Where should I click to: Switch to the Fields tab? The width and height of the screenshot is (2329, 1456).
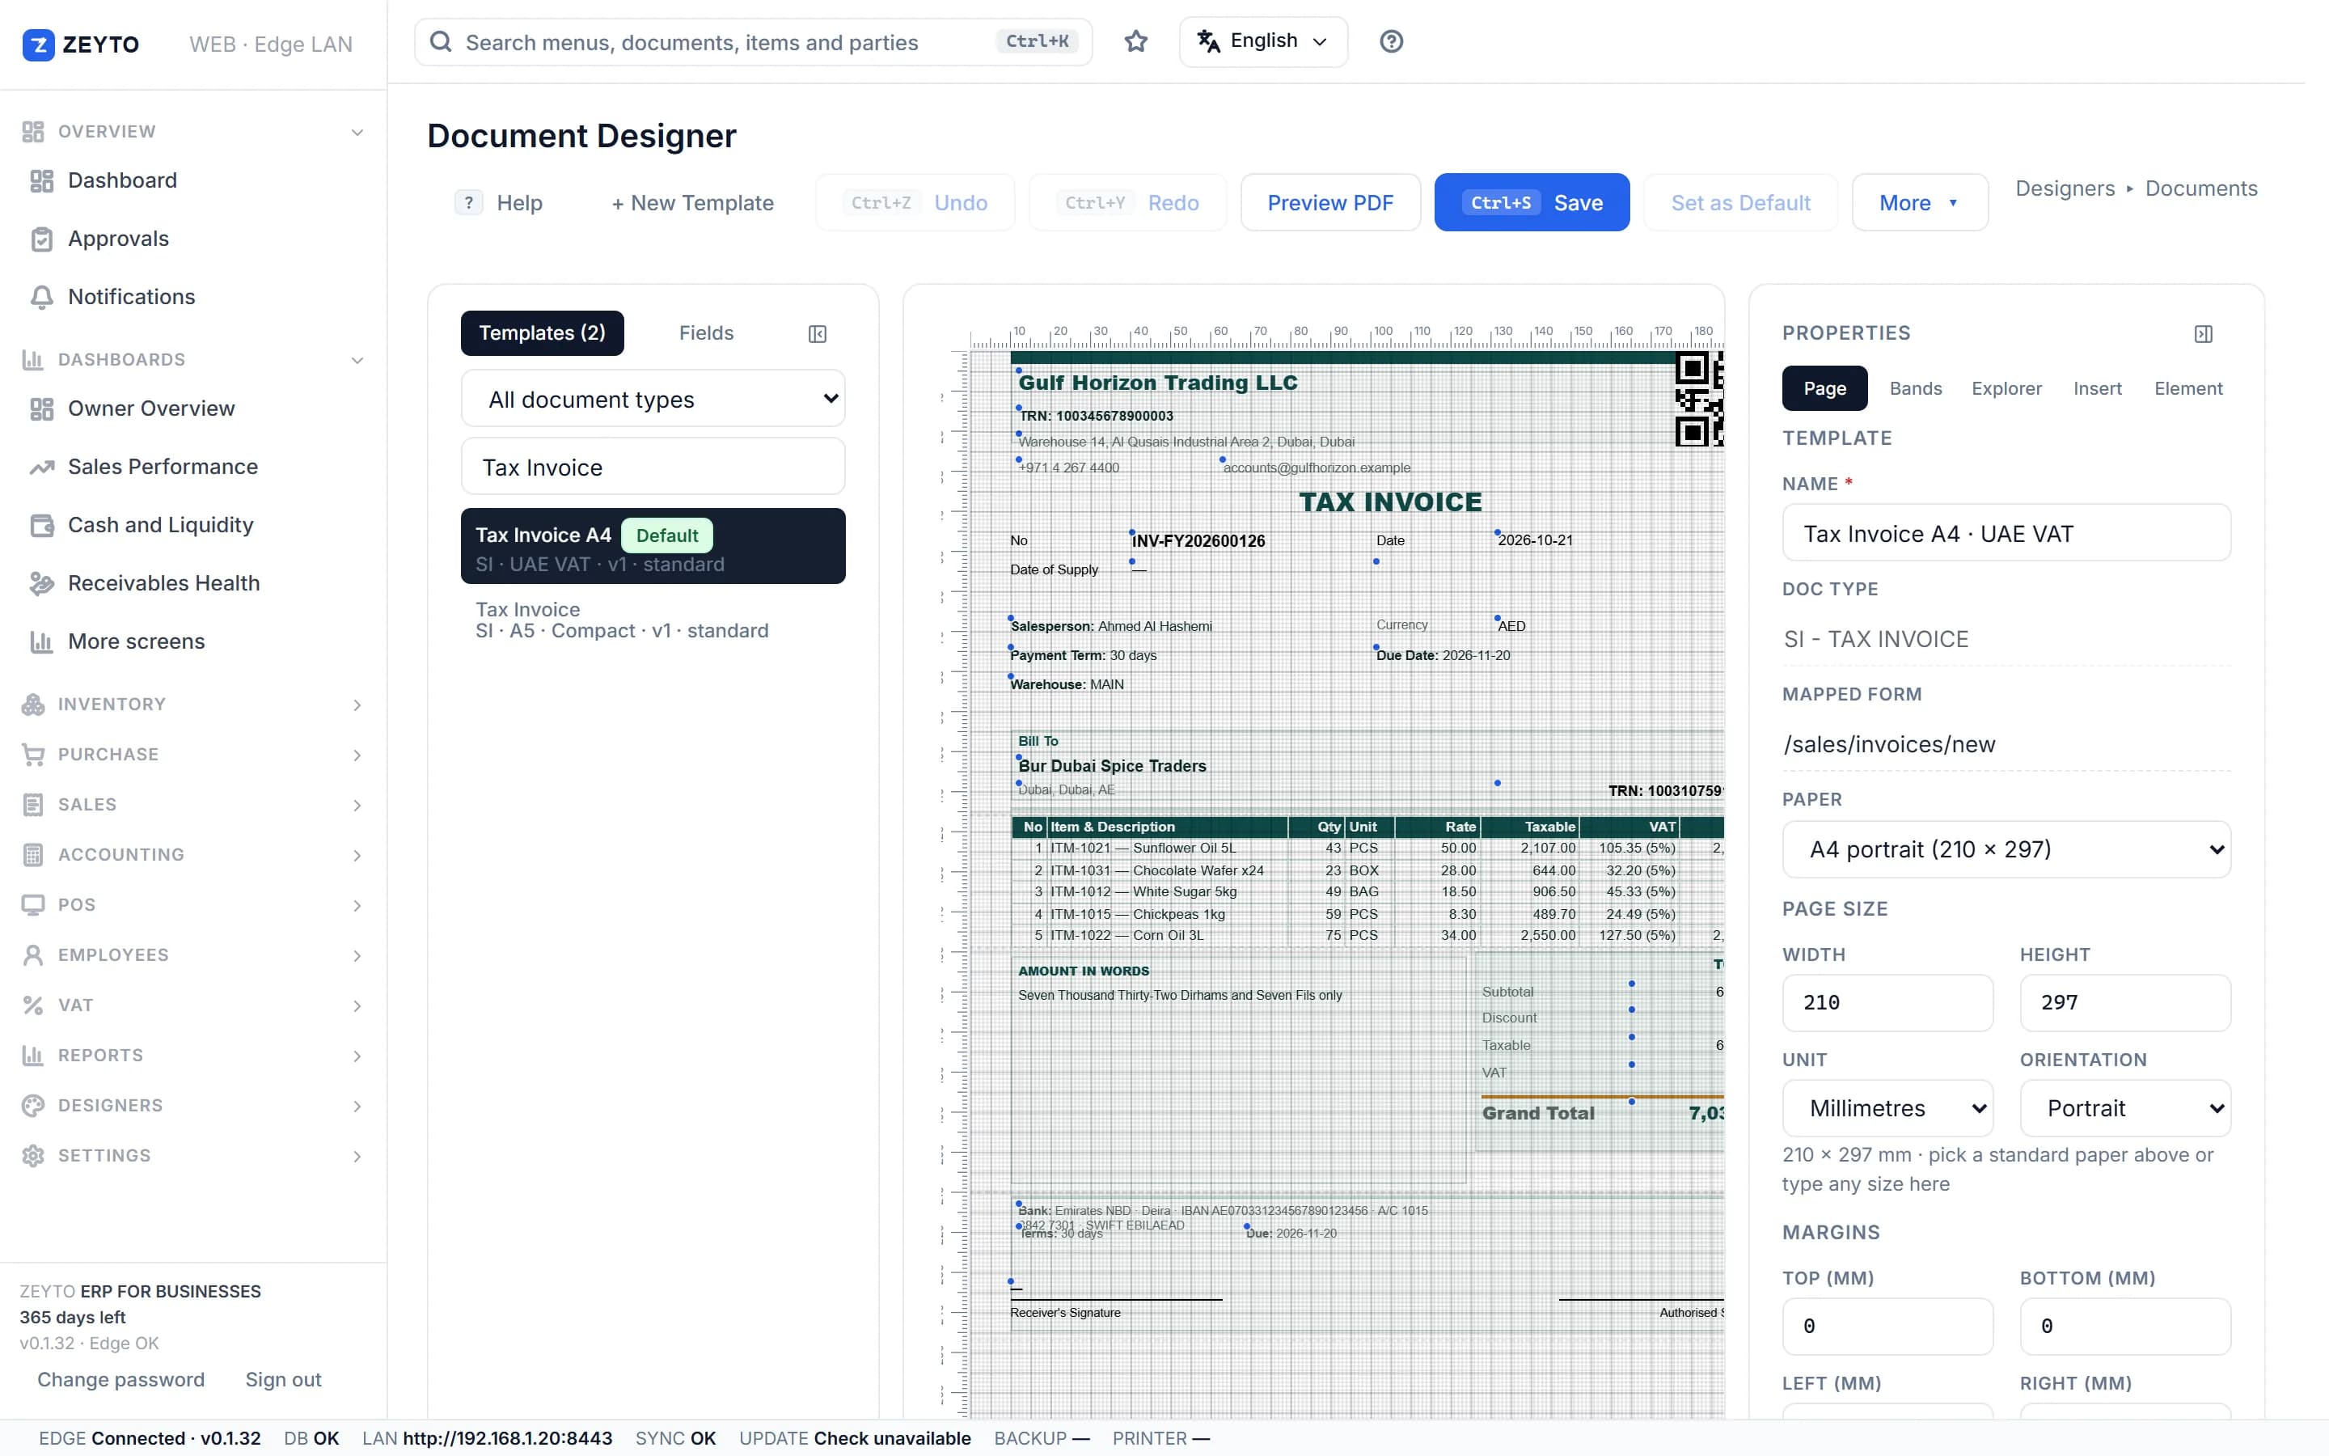[705, 333]
